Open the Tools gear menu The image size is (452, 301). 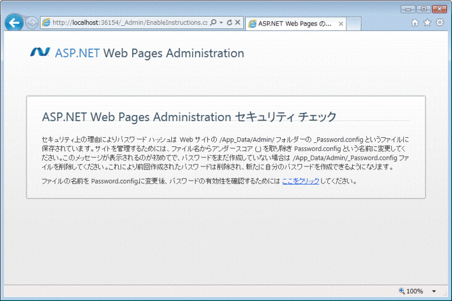[440, 23]
